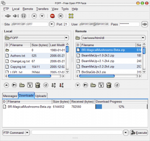Open the Site history dropdown
This screenshot has width=150, height=141.
pos(52,24)
